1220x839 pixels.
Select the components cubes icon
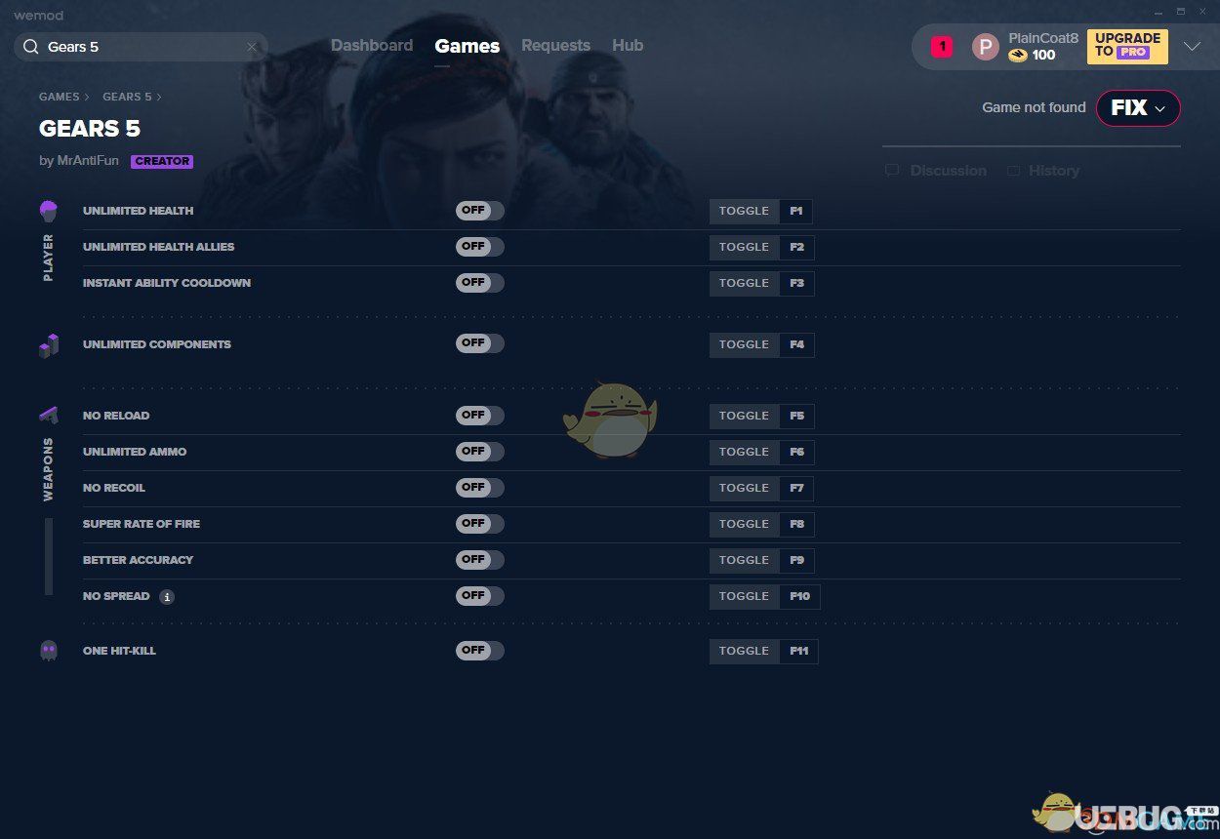click(x=49, y=345)
